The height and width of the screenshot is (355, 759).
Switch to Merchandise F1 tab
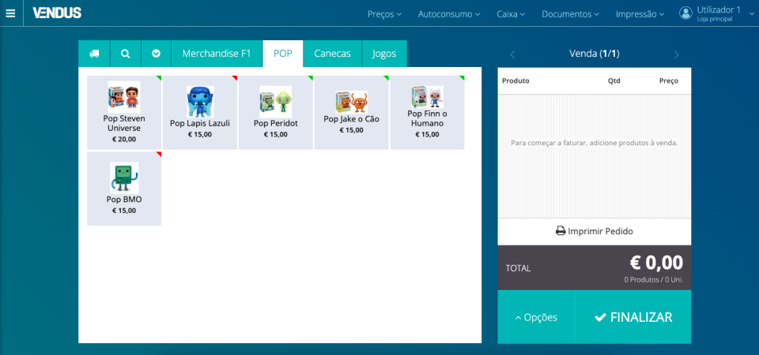coord(217,54)
